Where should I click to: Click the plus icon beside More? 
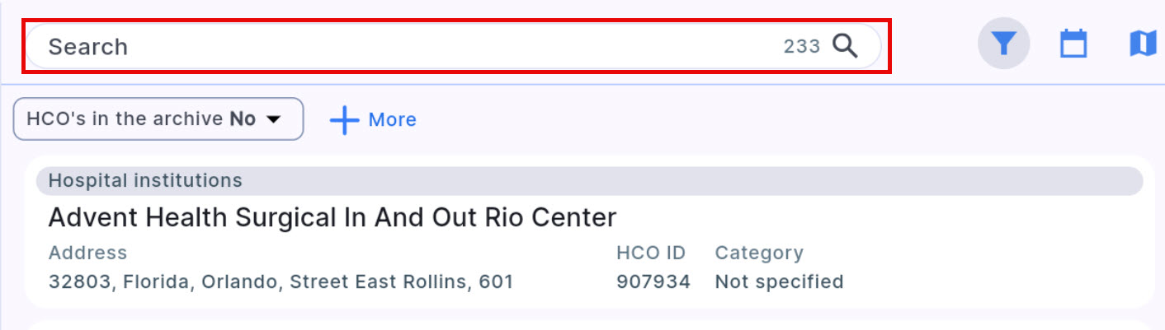tap(344, 120)
